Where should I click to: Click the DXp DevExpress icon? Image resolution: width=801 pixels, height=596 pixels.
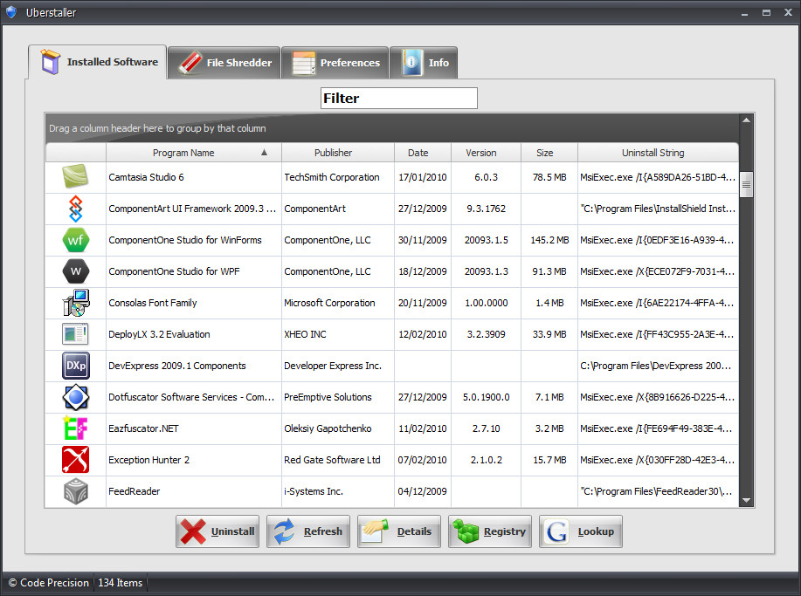pos(76,366)
